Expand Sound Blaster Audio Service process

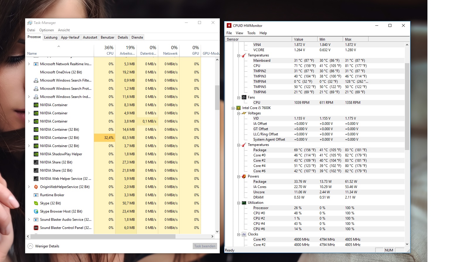pos(29,220)
